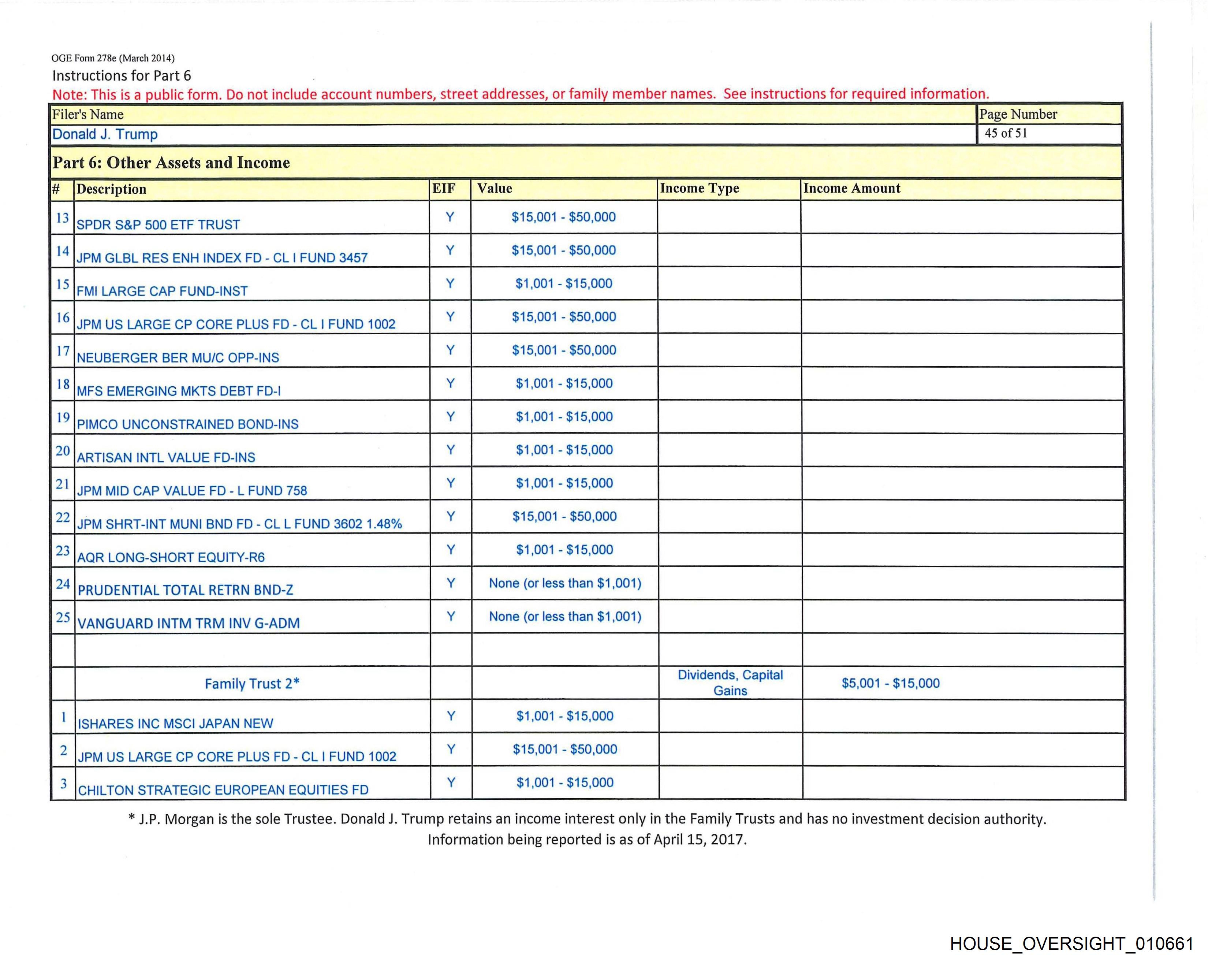Click the $5,001 - $15,000 income amount
This screenshot has height=959, width=1208.
pyautogui.click(x=890, y=683)
